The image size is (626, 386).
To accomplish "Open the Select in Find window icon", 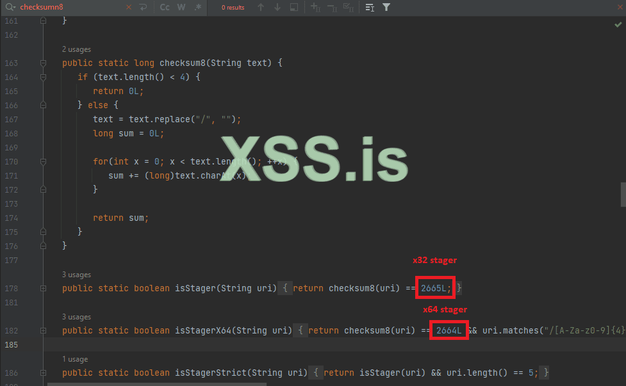I will tap(294, 7).
